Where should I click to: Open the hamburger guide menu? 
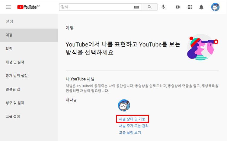8,7
